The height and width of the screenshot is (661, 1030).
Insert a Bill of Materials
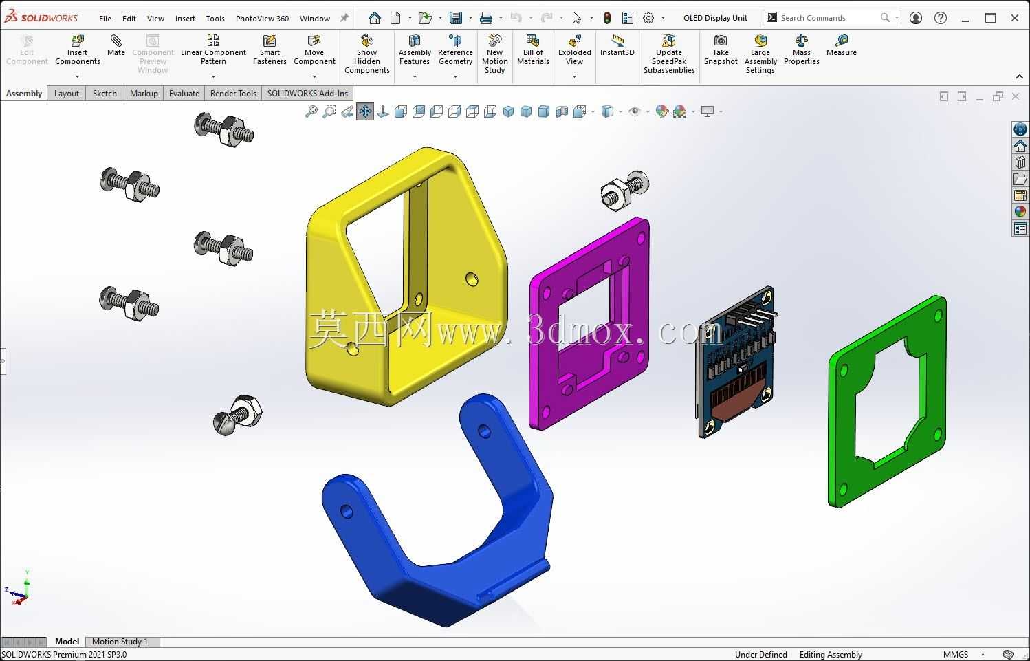click(533, 50)
